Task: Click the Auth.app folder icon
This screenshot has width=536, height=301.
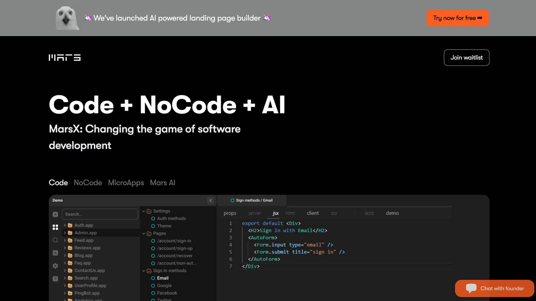Action: (x=70, y=225)
